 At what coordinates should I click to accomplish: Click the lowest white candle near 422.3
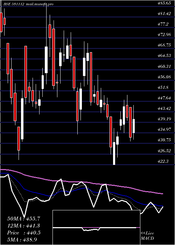(x=114, y=153)
